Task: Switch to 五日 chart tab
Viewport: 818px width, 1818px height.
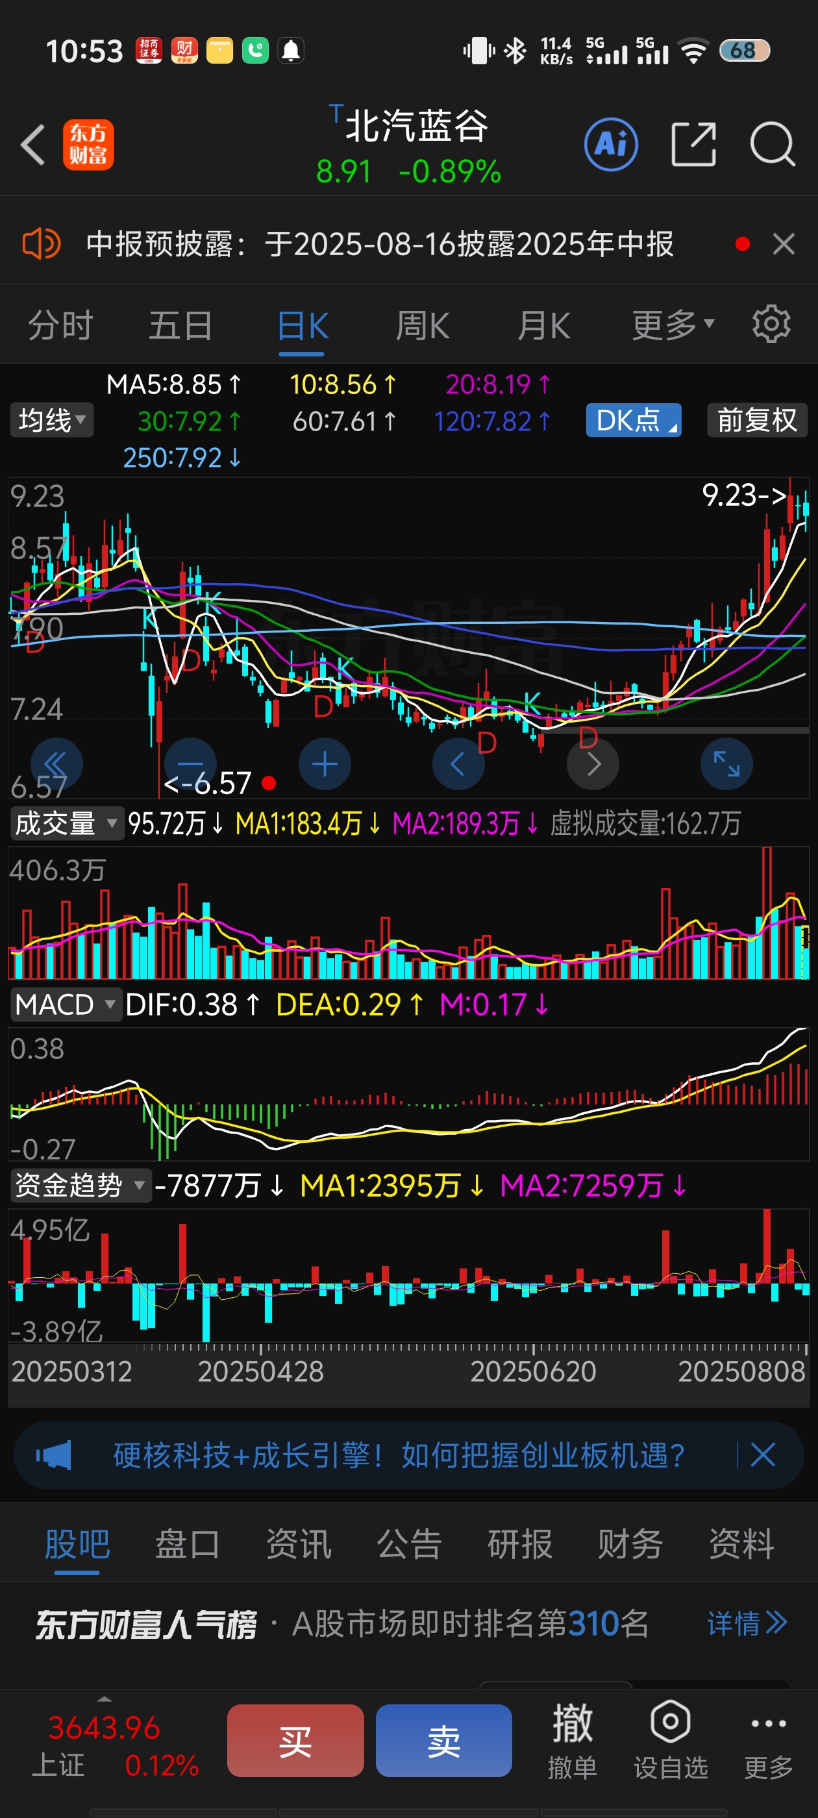Action: coord(180,326)
